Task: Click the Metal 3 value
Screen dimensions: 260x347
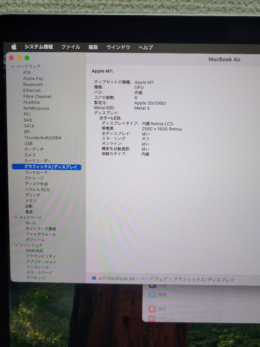Action: point(142,108)
